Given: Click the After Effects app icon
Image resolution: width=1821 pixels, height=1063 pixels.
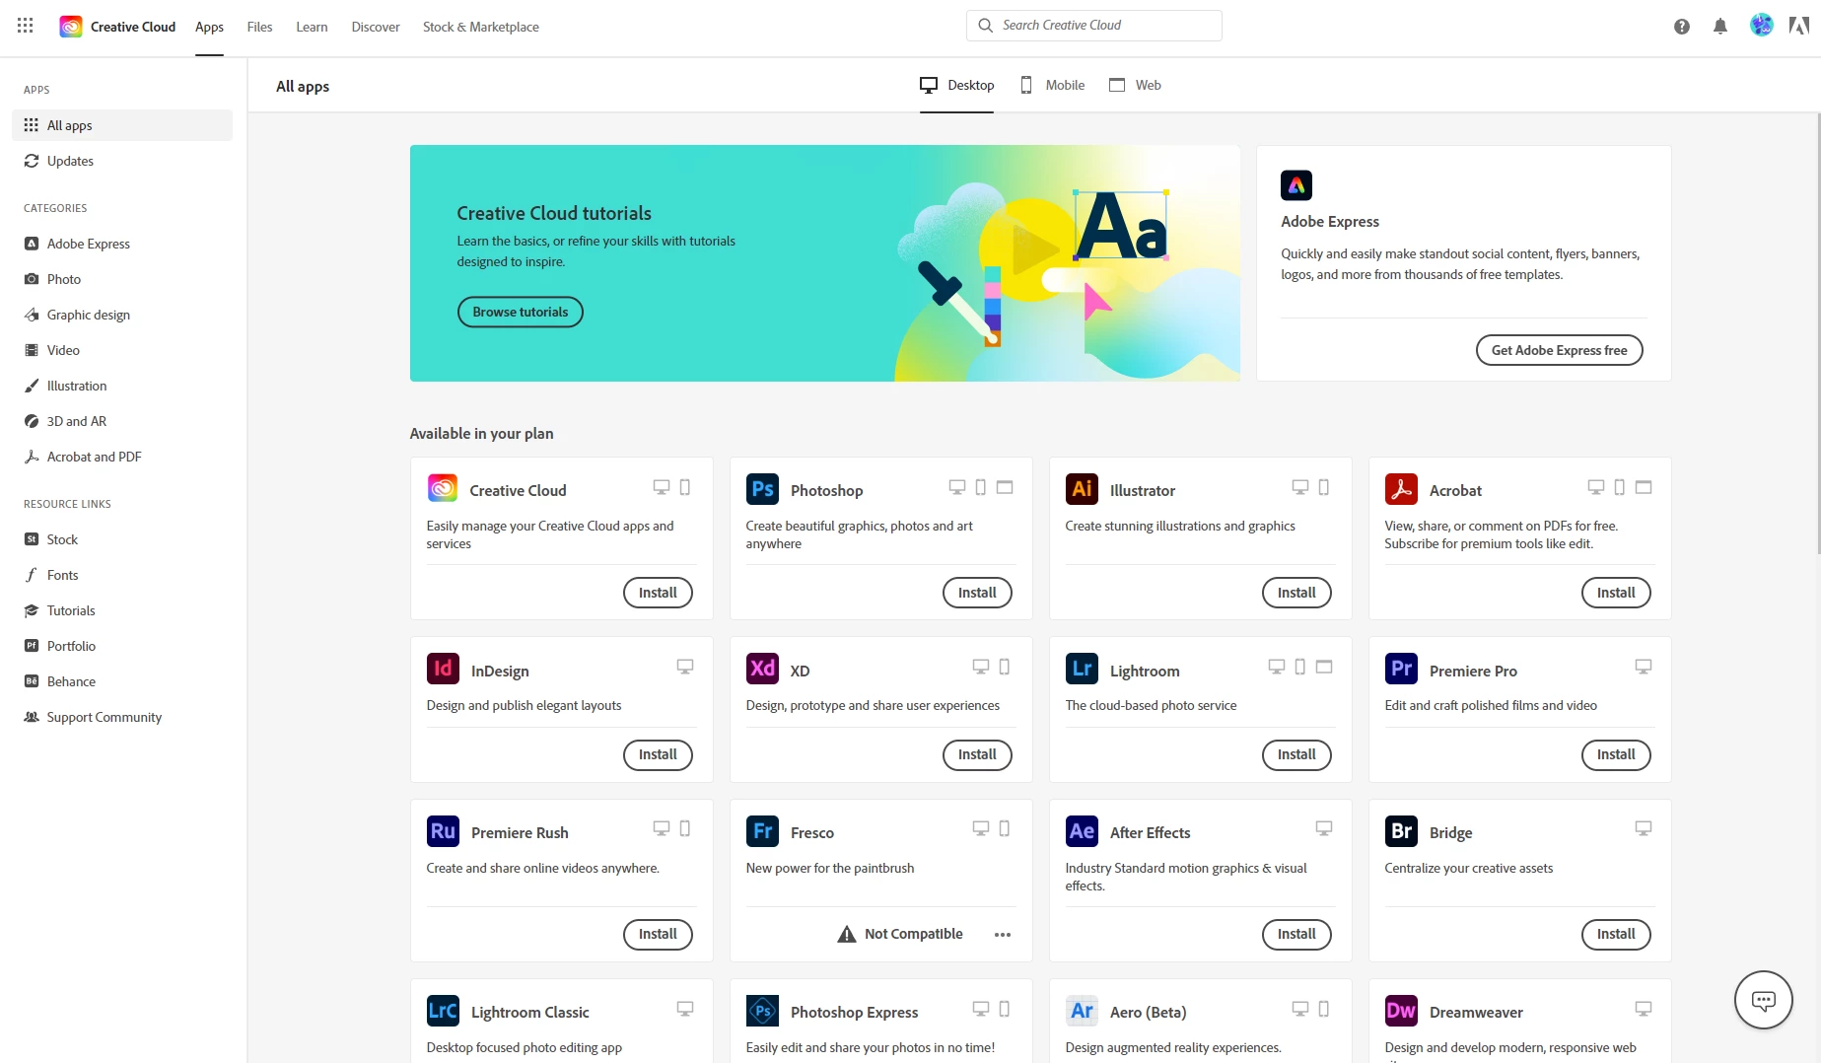Looking at the screenshot, I should (1083, 831).
